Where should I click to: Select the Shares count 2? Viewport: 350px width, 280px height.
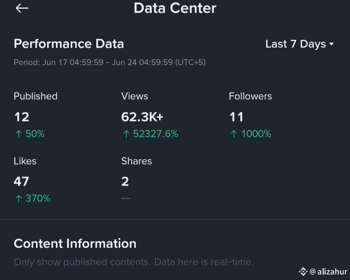click(x=125, y=181)
